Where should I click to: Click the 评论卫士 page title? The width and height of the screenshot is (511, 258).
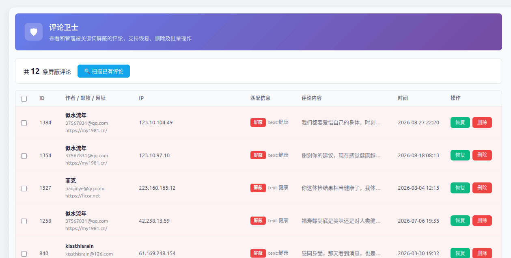64,28
